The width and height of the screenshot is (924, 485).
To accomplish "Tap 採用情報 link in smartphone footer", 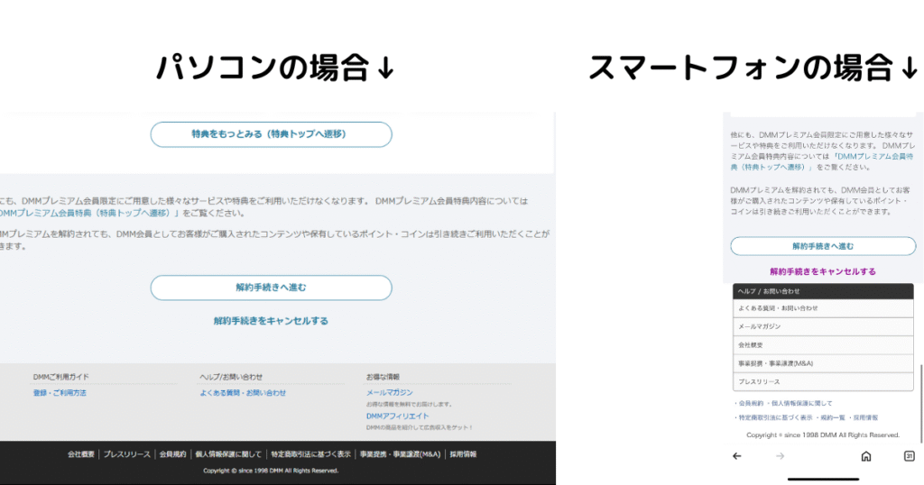I will 865,417.
